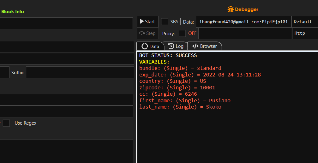The width and height of the screenshot is (318, 163).
Task: Select the 'zipcode: (Single) = 10001' line
Action: coord(177,88)
